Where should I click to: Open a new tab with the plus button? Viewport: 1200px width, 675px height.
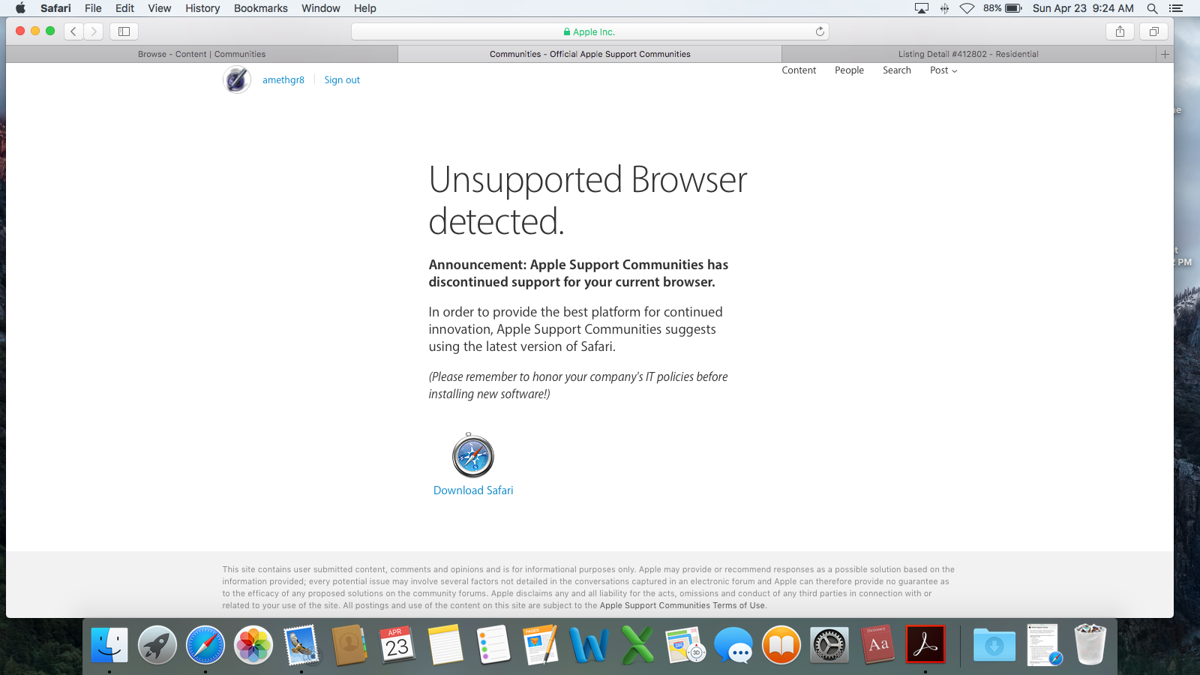coord(1165,54)
